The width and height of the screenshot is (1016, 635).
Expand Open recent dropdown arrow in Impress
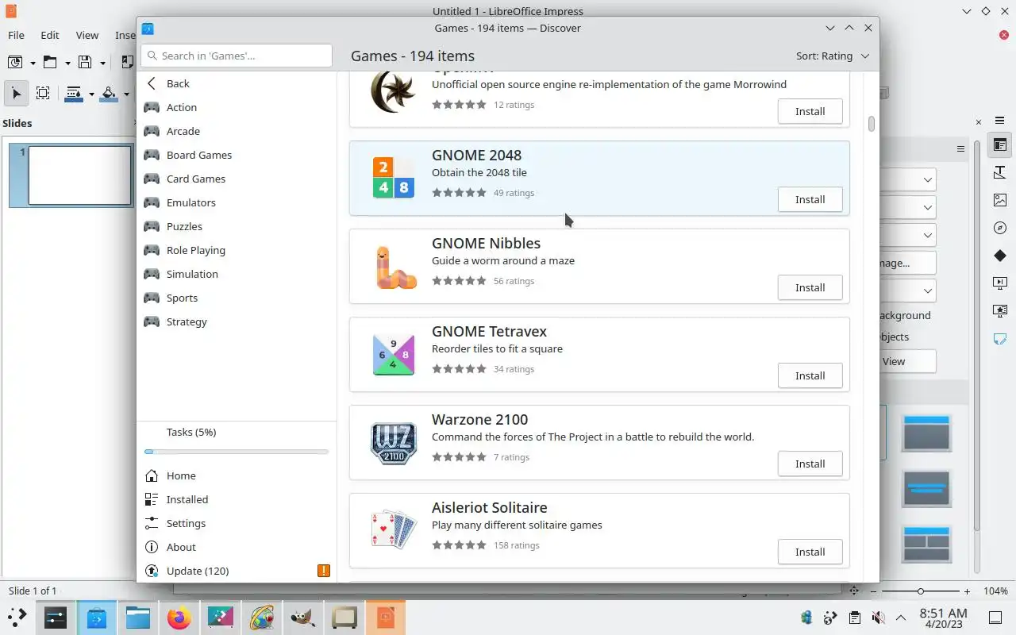(x=67, y=63)
